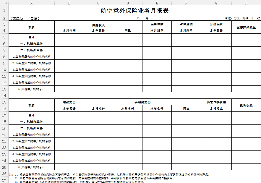The height and width of the screenshot is (183, 261).
Task: Click the 手续费支出 merged header
Action: click(x=142, y=102)
